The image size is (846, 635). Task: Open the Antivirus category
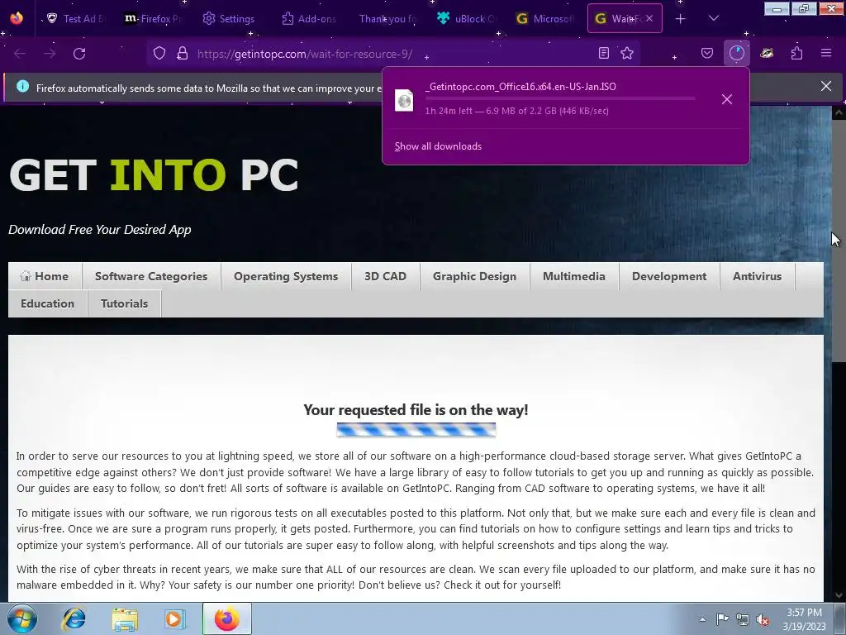point(757,276)
